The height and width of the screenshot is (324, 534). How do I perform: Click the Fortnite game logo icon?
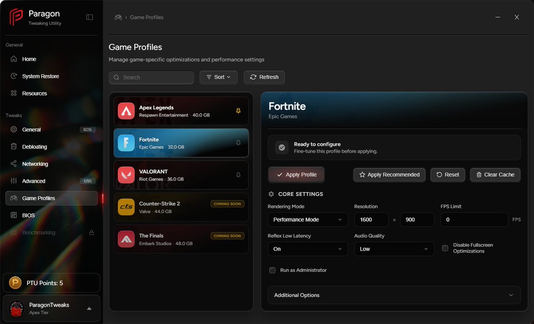point(126,143)
